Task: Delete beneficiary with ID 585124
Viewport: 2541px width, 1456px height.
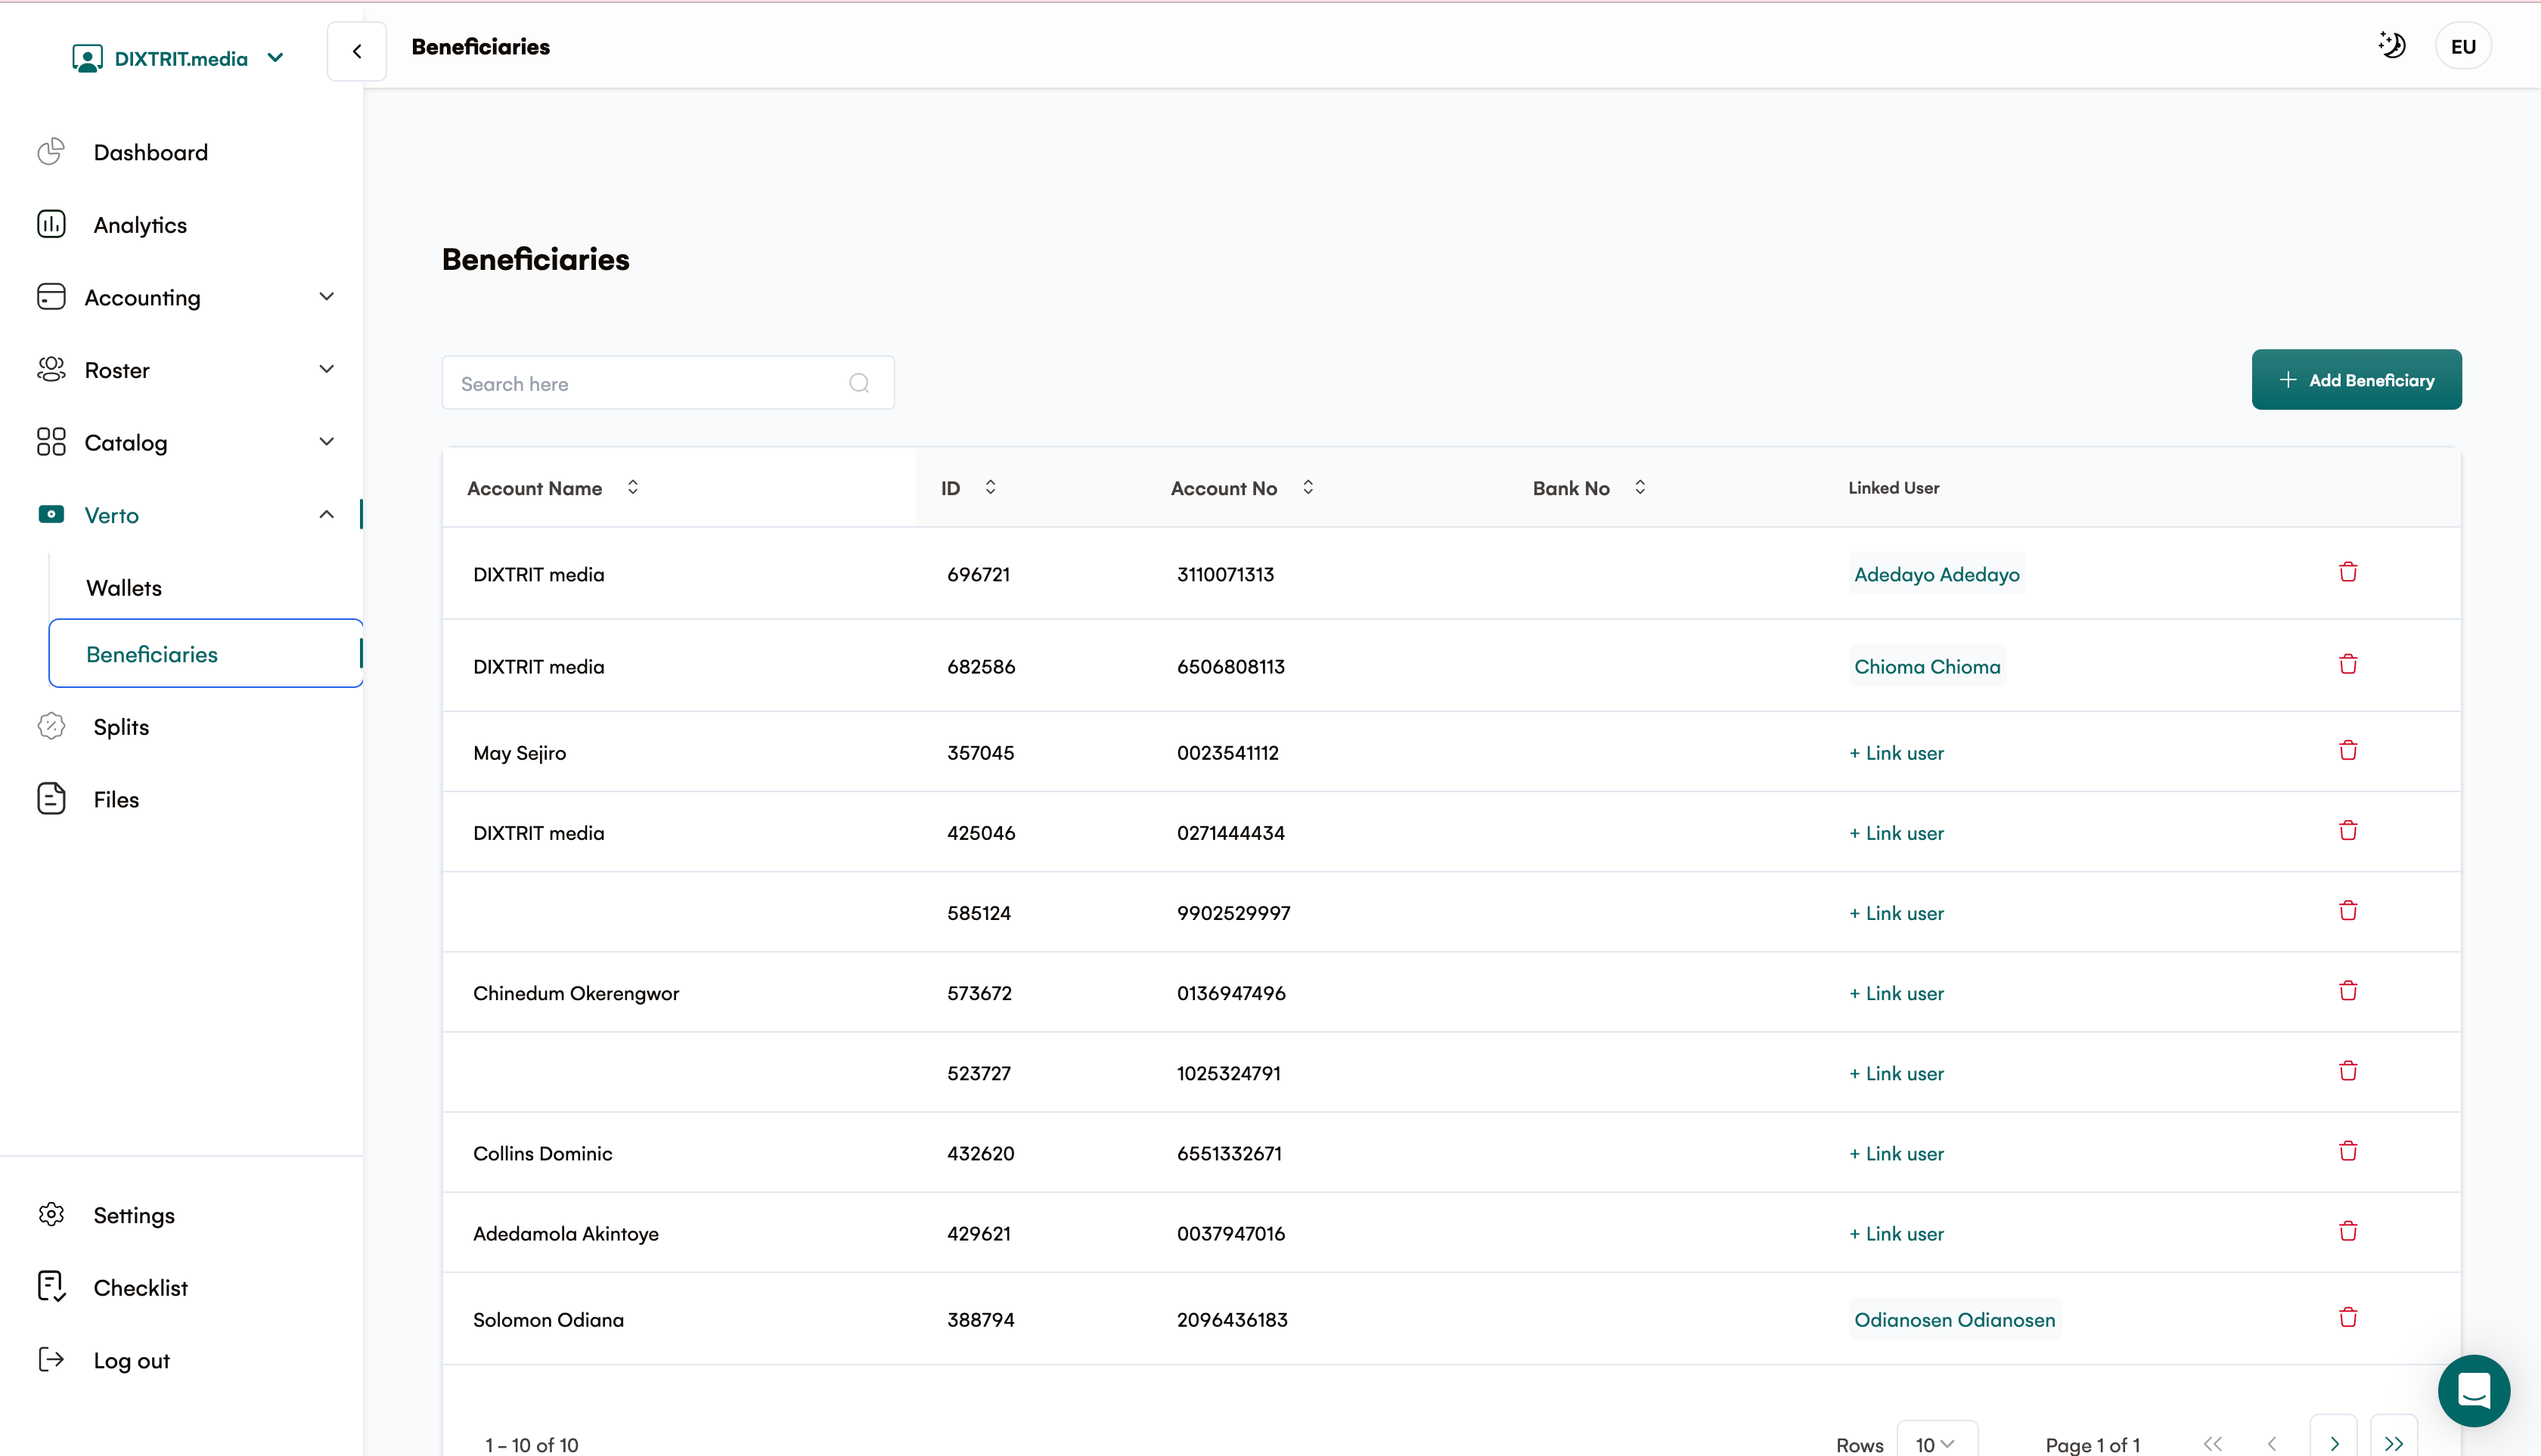Action: coord(2348,910)
